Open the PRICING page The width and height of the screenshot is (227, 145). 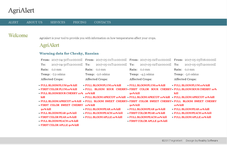[79, 22]
